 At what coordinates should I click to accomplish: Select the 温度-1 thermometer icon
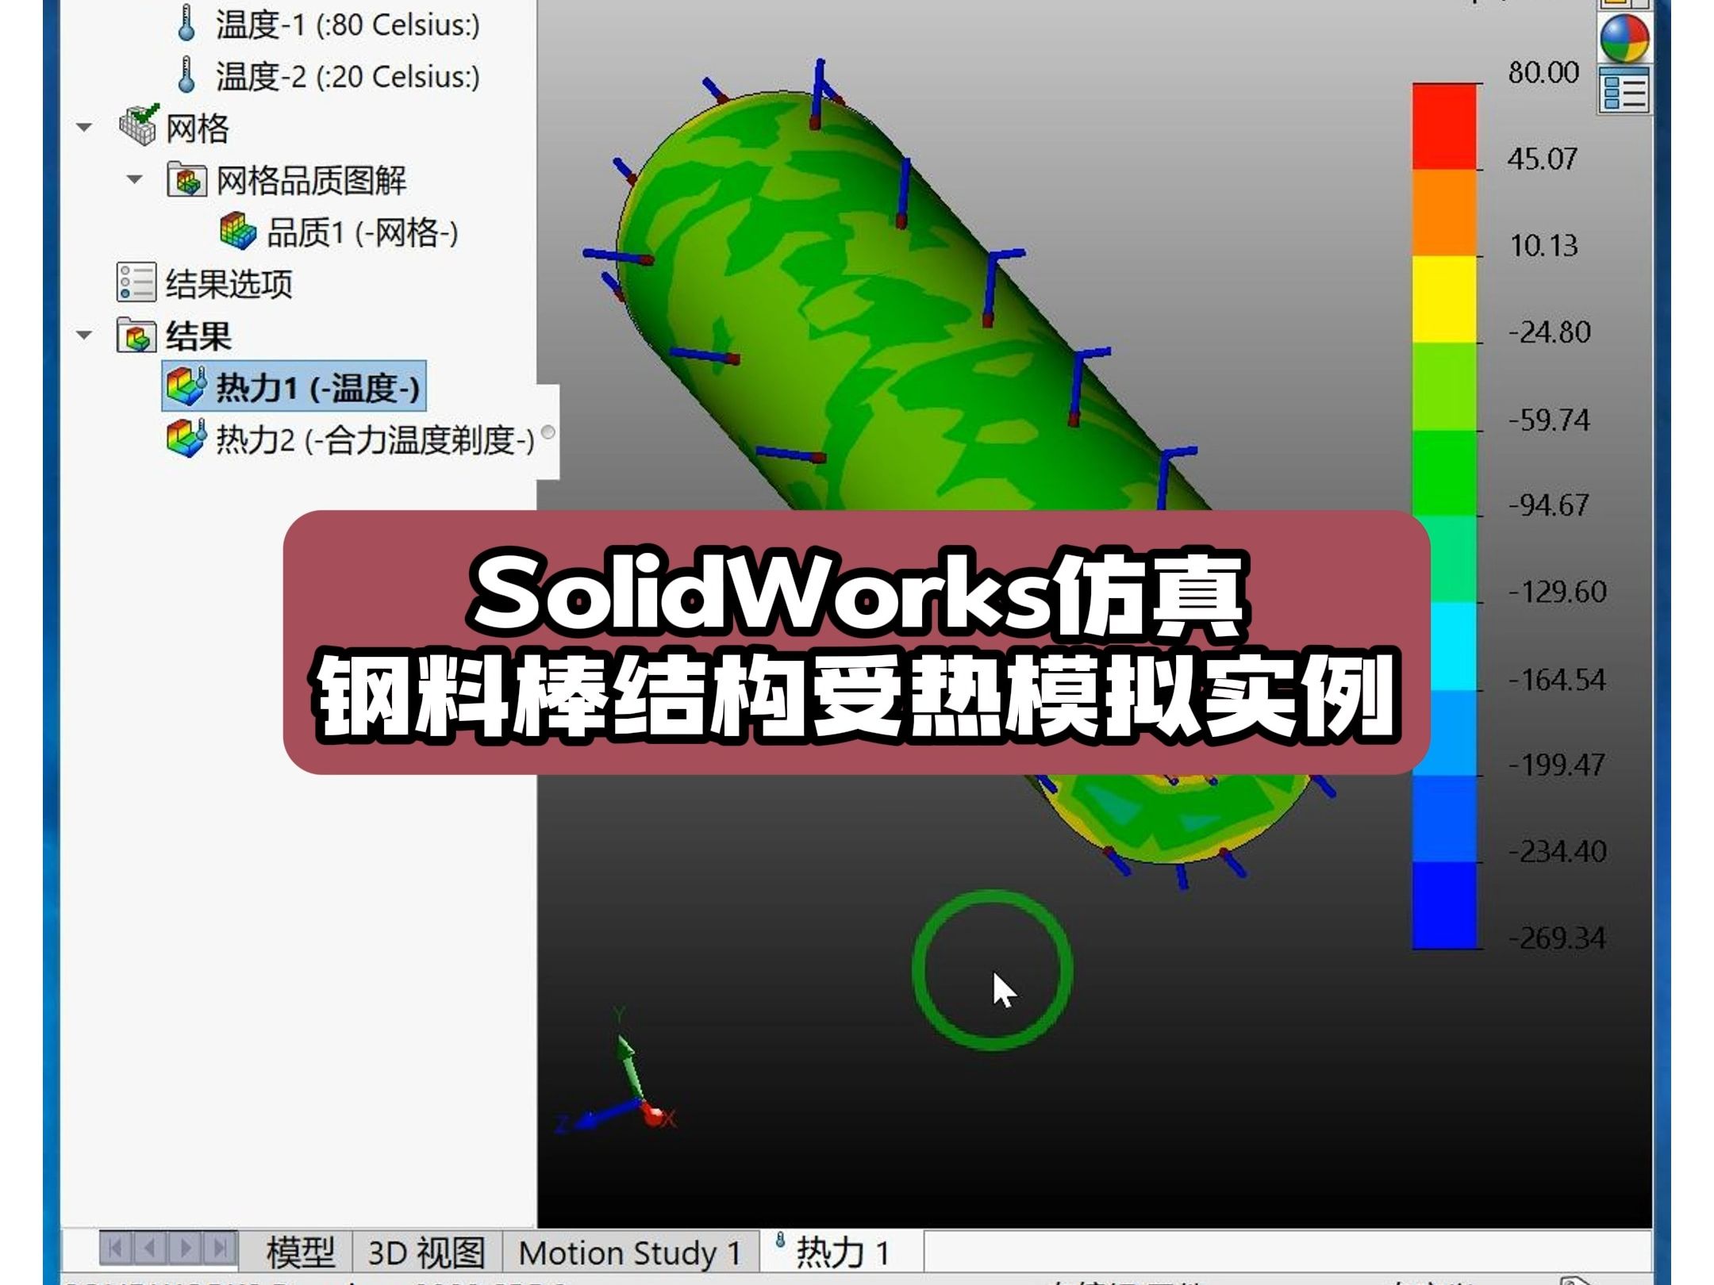point(187,25)
